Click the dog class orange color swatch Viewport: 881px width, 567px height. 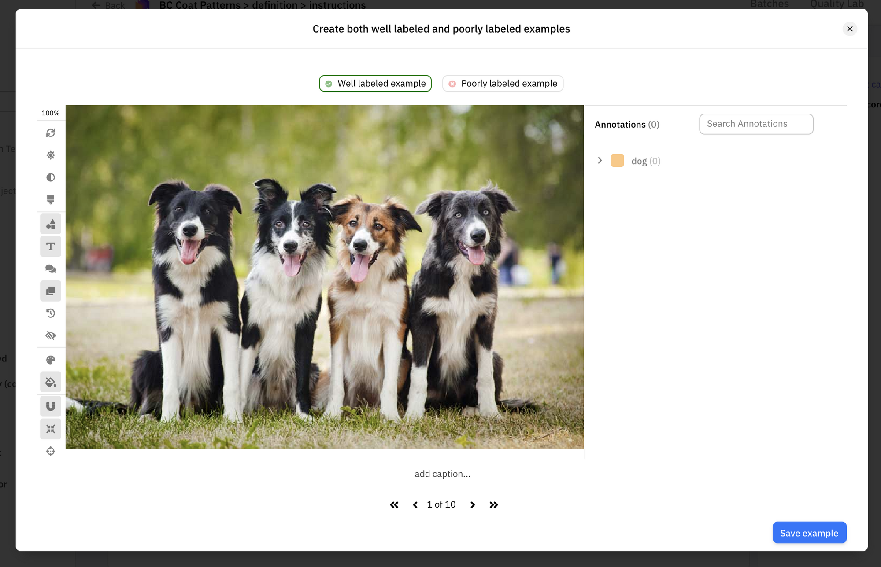coord(617,161)
